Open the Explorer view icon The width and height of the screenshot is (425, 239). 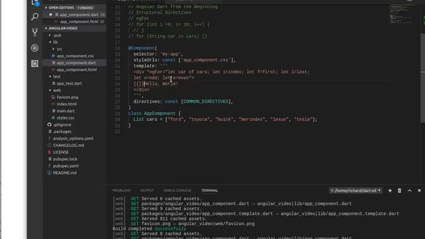35,3
